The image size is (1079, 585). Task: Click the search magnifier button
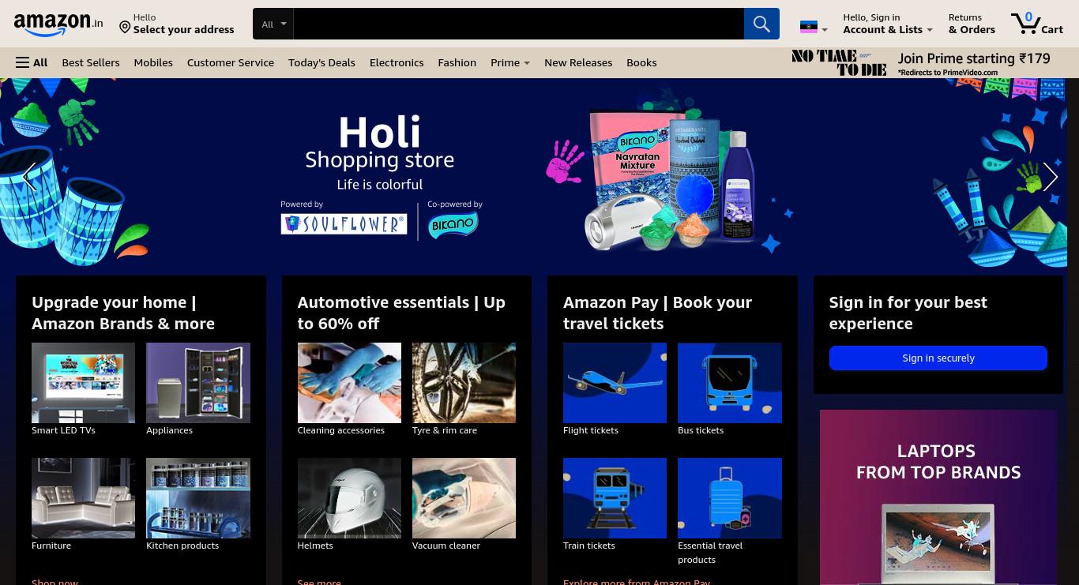pyautogui.click(x=761, y=24)
